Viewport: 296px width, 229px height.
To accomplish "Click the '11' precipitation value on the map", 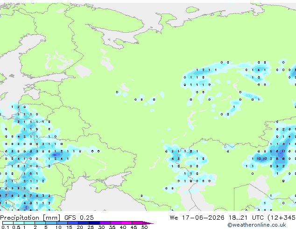I will click(x=283, y=151).
